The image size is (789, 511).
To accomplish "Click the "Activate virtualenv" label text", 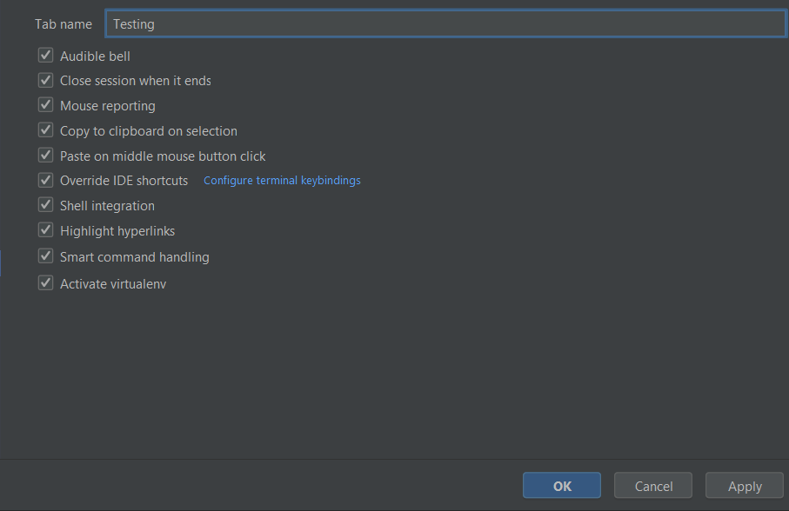I will [113, 284].
